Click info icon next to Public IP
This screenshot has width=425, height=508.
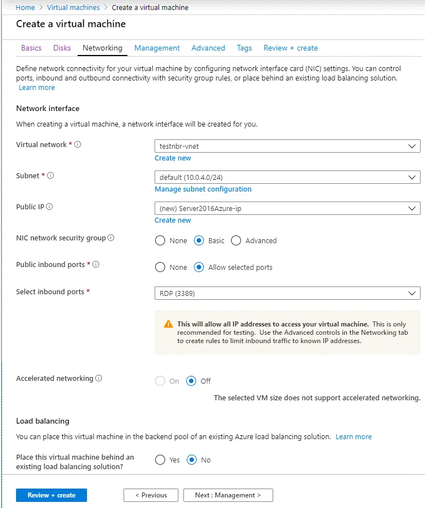[49, 207]
